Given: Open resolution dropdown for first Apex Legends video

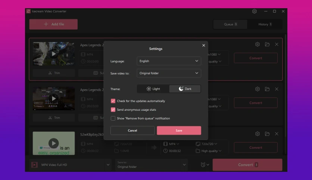Looking at the screenshot, I should tap(214, 54).
